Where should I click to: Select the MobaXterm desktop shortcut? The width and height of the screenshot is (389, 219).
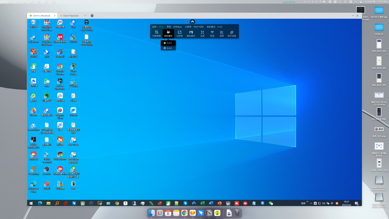point(60,156)
